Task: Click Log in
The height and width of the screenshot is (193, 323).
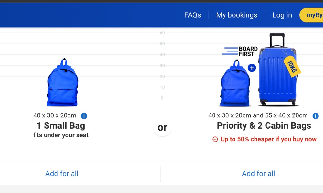Action: coord(282,15)
